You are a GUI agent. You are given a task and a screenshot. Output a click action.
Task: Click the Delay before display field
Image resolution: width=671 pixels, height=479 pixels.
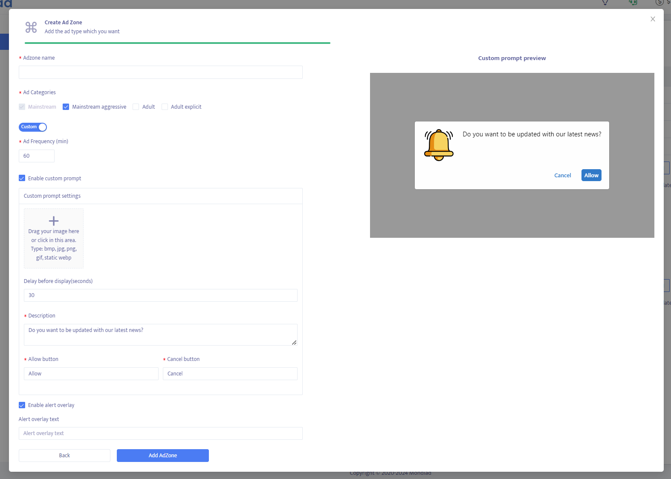160,295
